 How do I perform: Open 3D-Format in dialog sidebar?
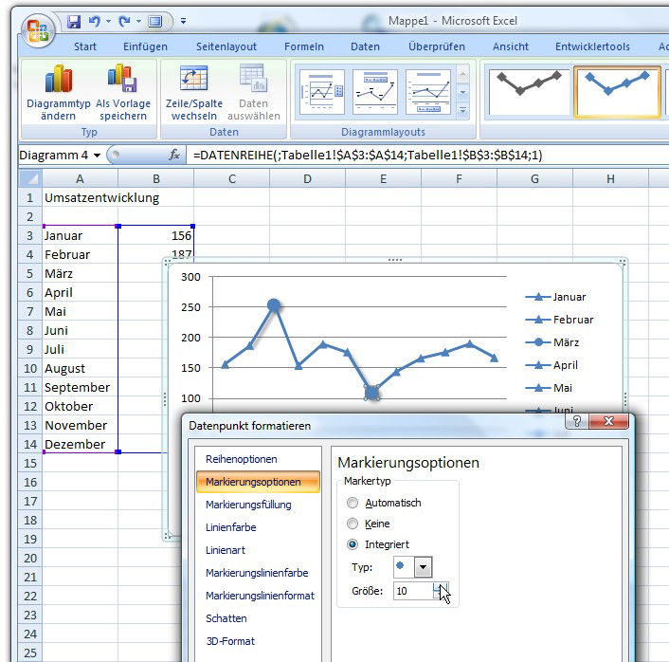click(x=258, y=641)
